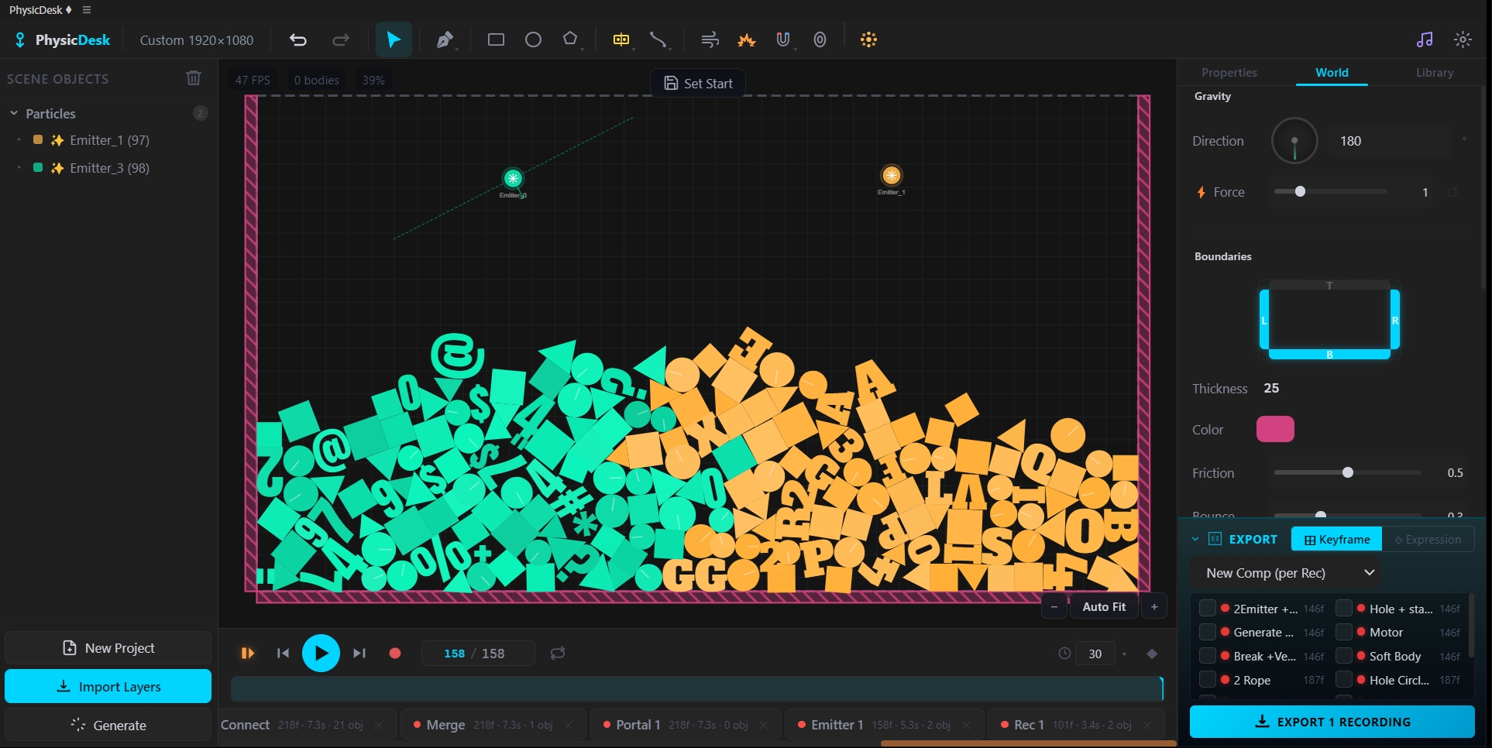
Task: Expand Emitter_3 (98) tree item
Action: 19,168
